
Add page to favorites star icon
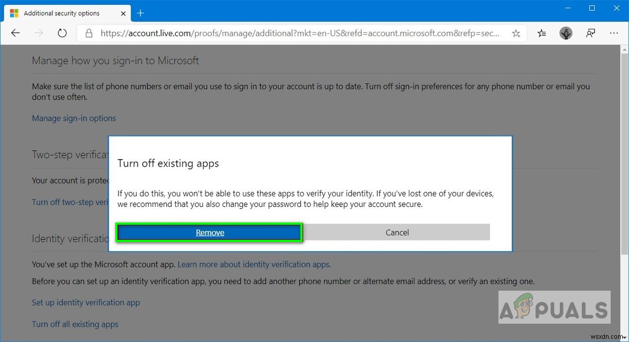pos(516,34)
